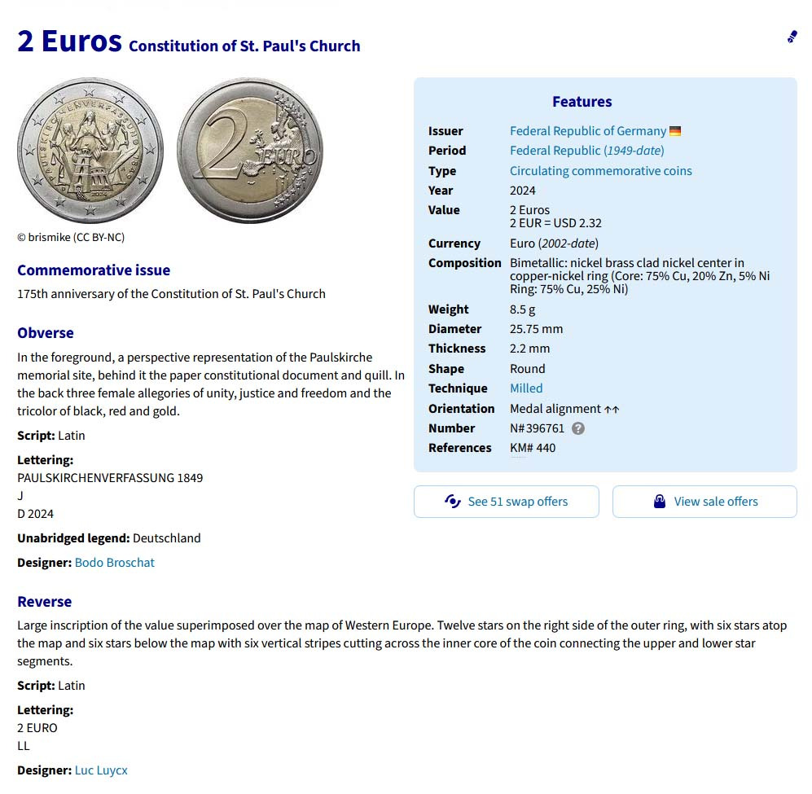Click the edit pencil icon at top right

click(792, 37)
